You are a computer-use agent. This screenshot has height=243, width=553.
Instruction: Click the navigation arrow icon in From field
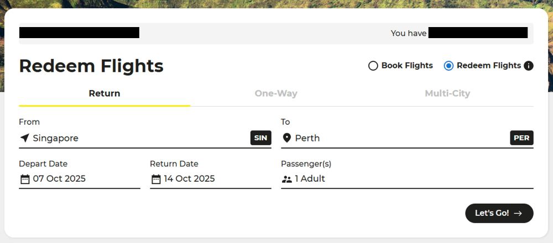(24, 138)
